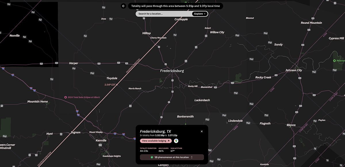
Task: Click the interstate shield near Mountain Home
Action: tap(77, 111)
